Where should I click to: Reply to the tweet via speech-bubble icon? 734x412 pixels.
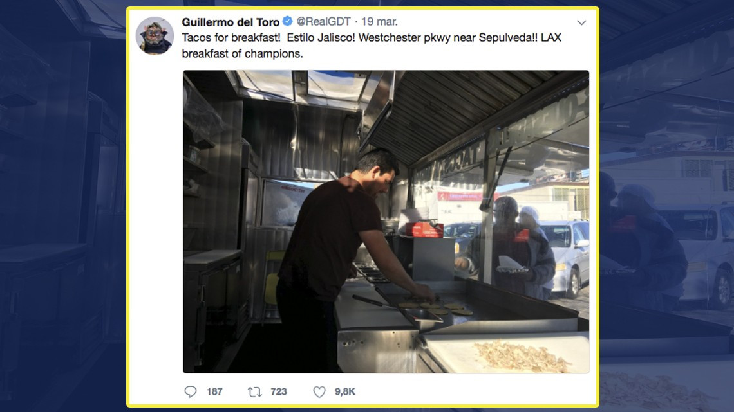pyautogui.click(x=189, y=391)
